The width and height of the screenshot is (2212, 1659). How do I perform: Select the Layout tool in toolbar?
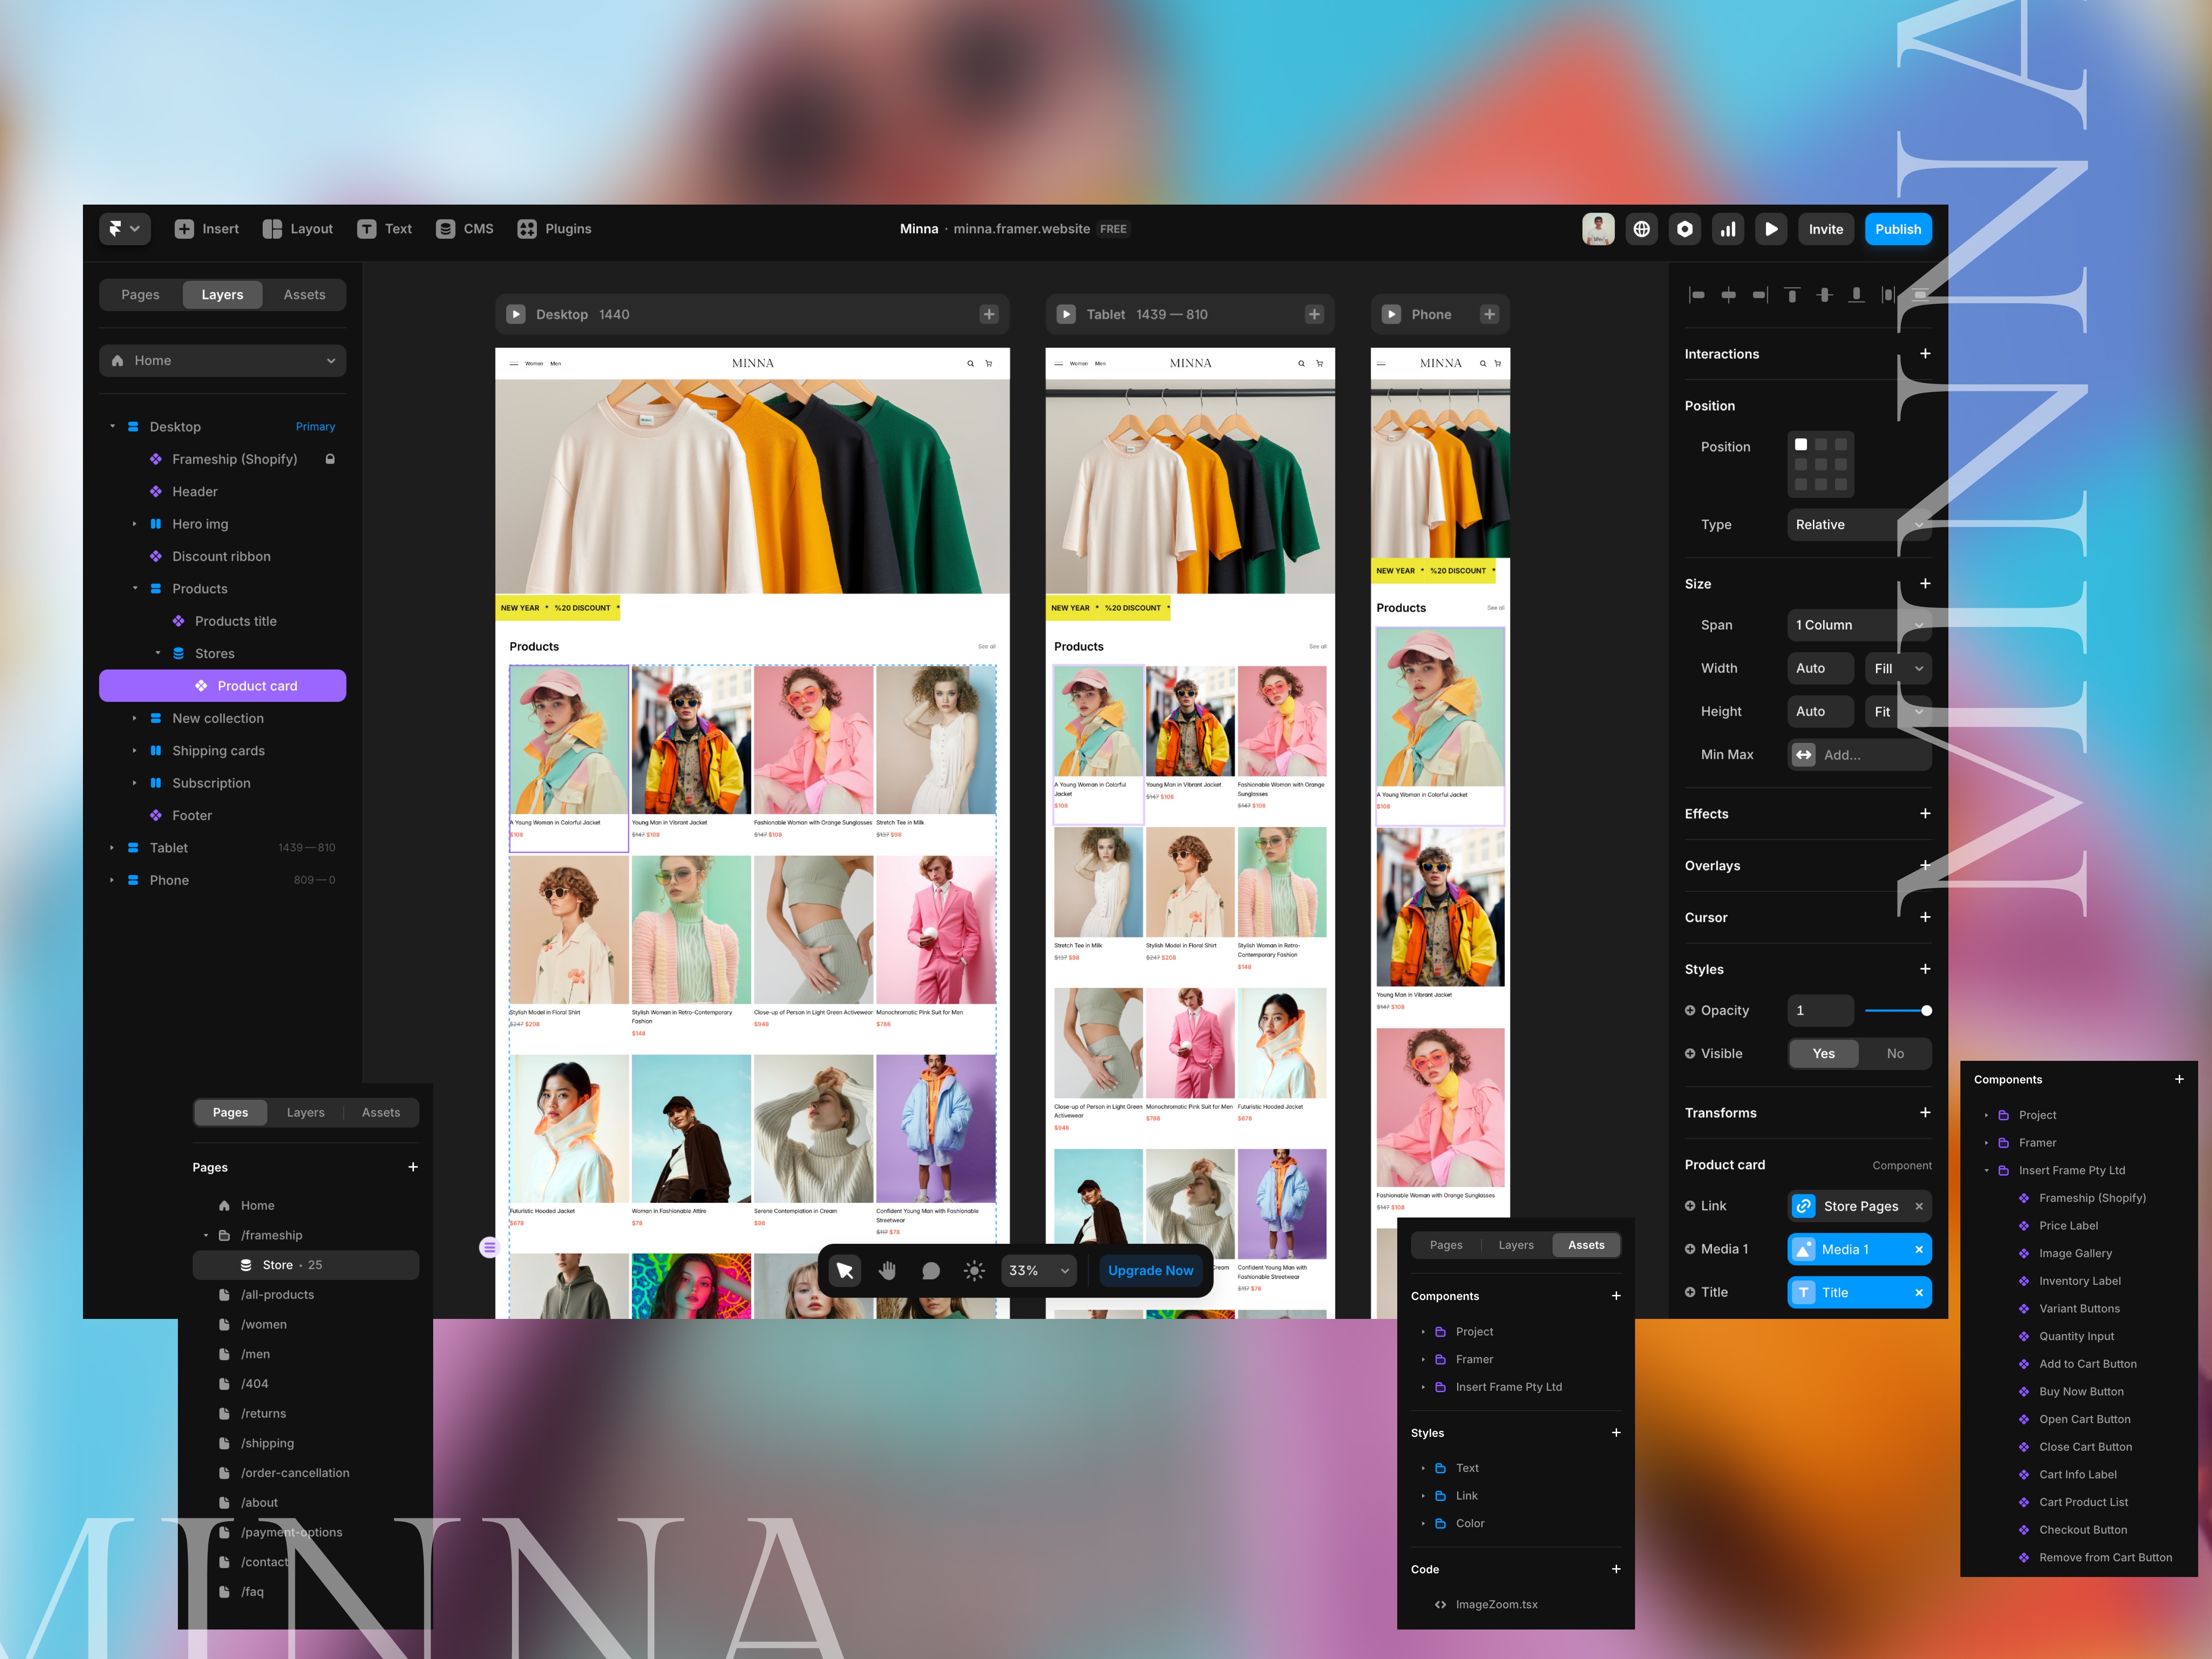click(306, 228)
